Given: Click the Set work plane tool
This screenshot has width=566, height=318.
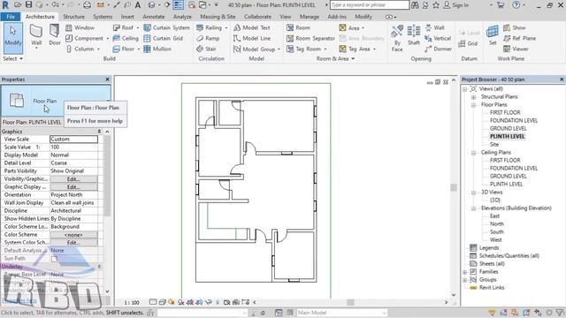Looking at the screenshot, I should (x=493, y=35).
